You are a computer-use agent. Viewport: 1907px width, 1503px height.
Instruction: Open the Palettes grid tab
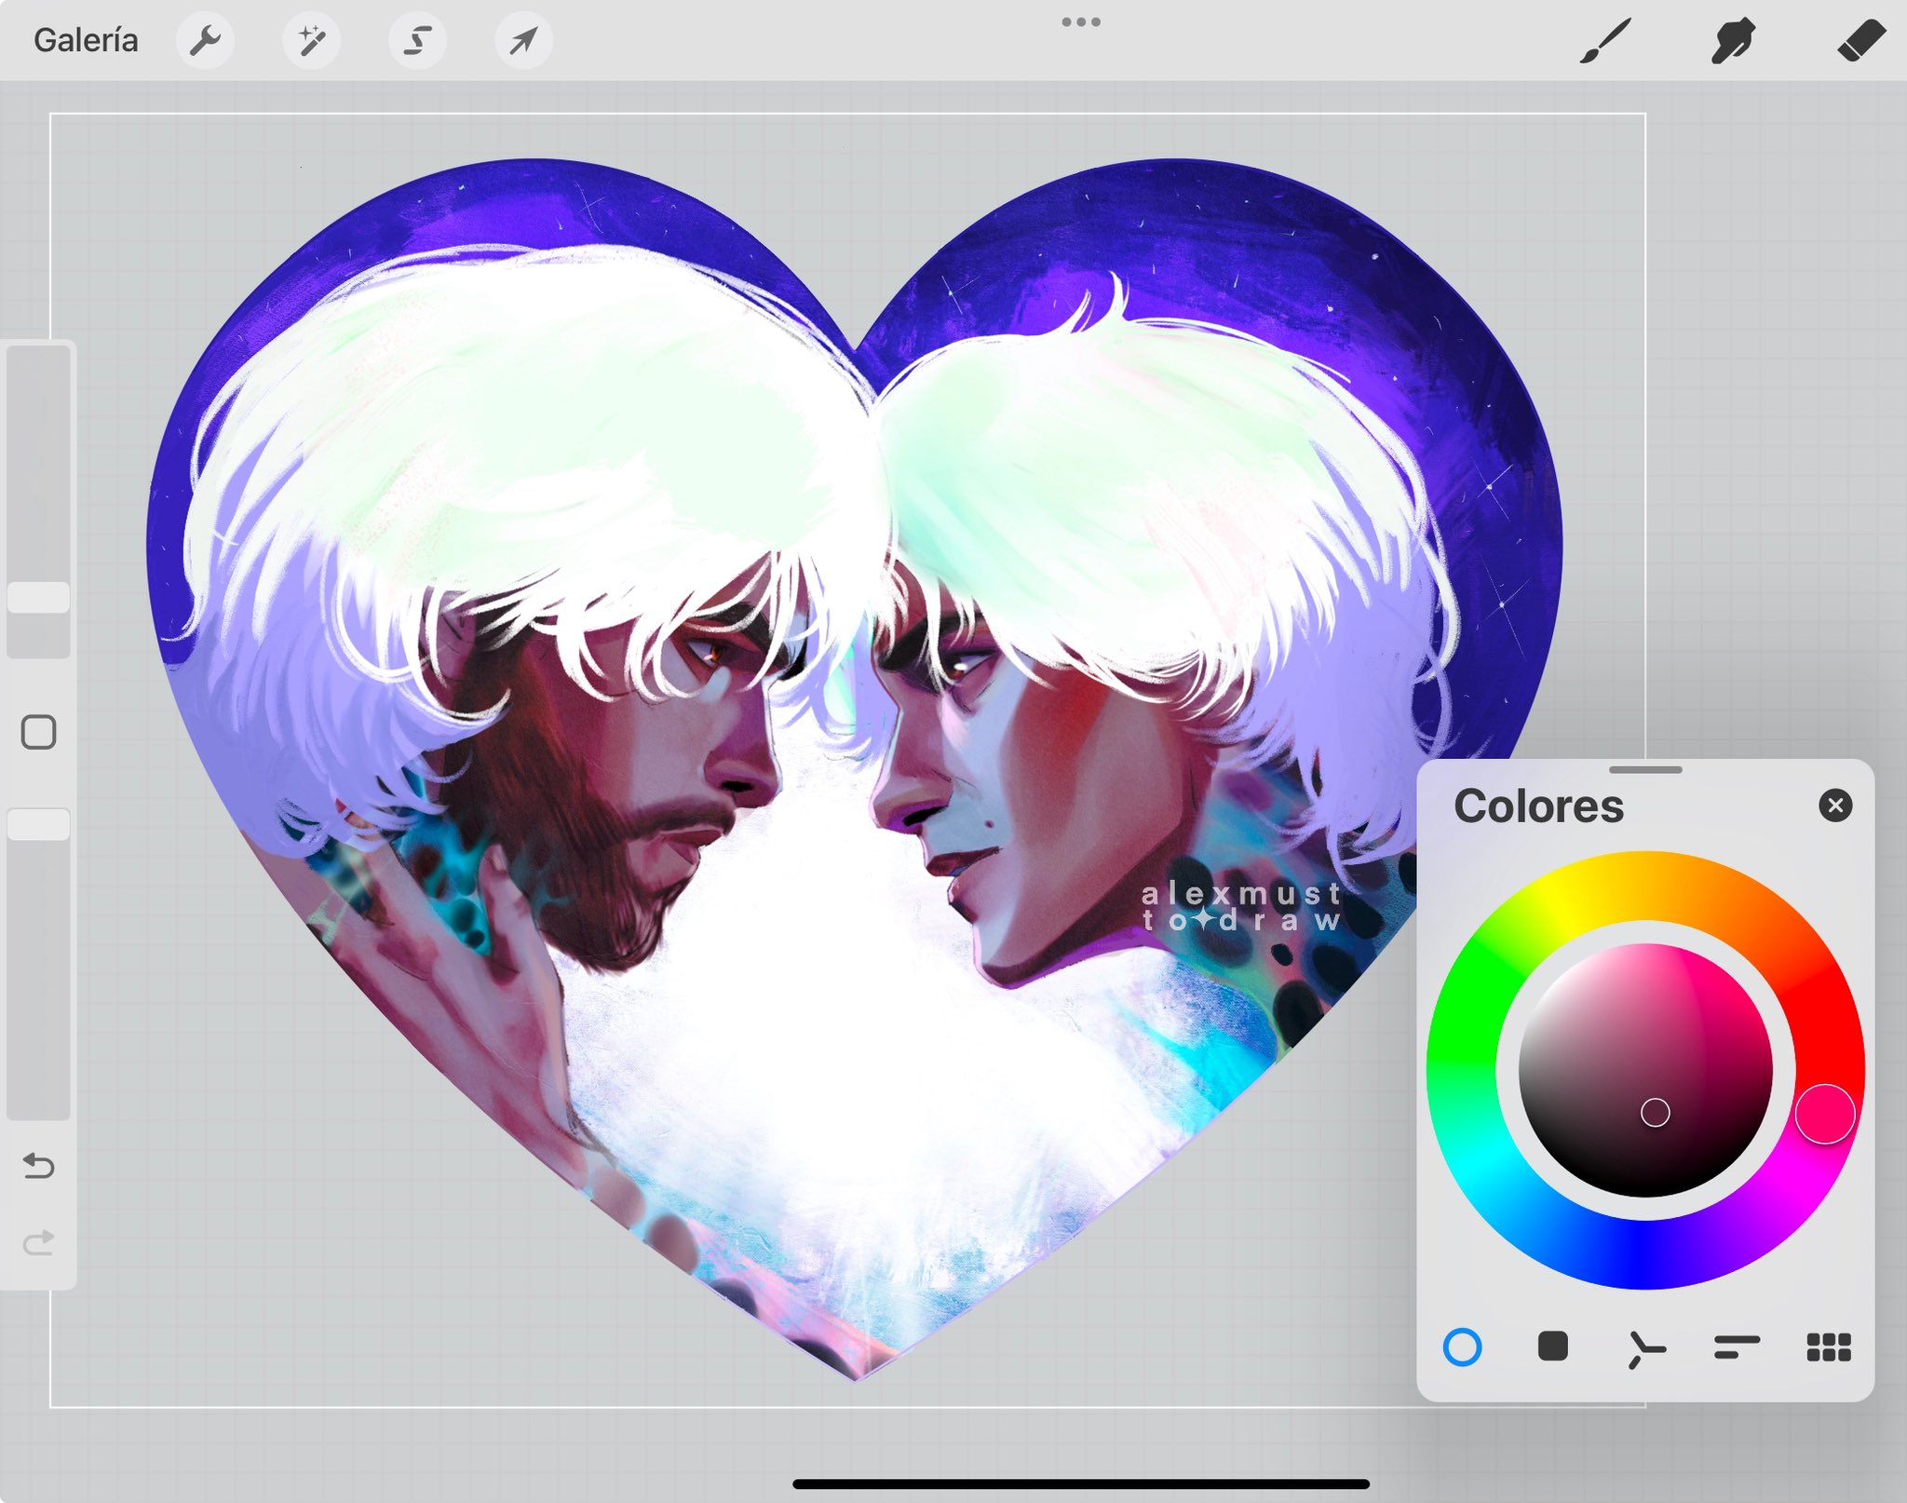1828,1347
